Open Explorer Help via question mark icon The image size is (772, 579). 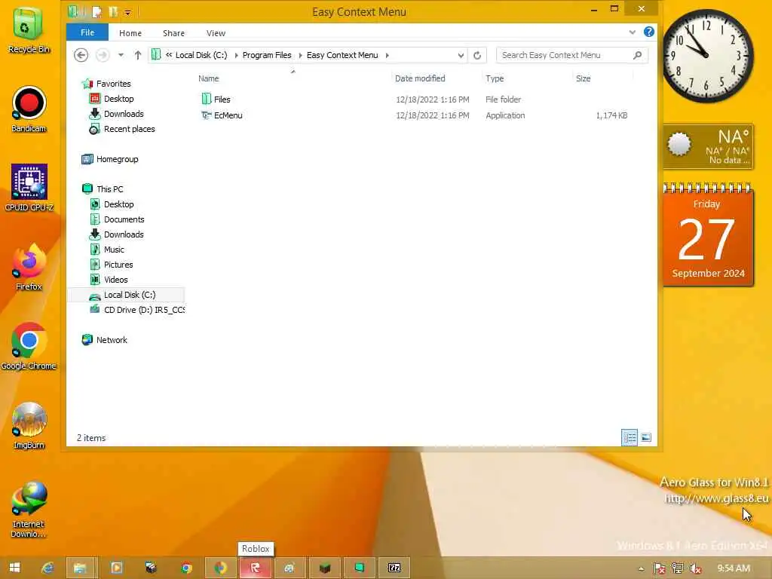(x=649, y=32)
